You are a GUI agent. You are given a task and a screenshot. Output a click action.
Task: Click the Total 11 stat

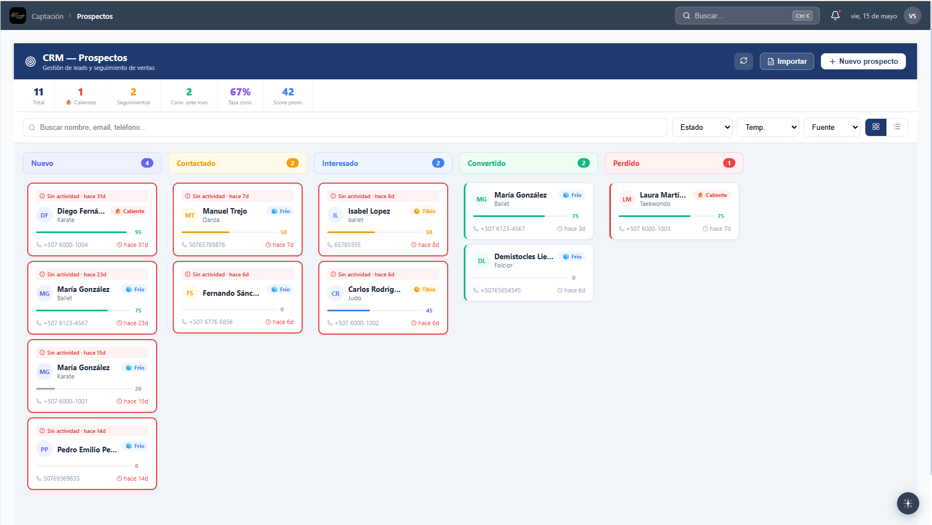click(x=38, y=95)
